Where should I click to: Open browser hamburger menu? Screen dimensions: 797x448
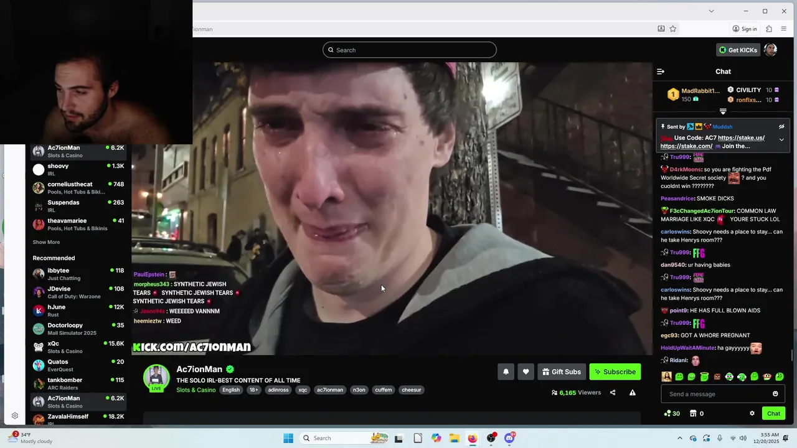tap(784, 29)
